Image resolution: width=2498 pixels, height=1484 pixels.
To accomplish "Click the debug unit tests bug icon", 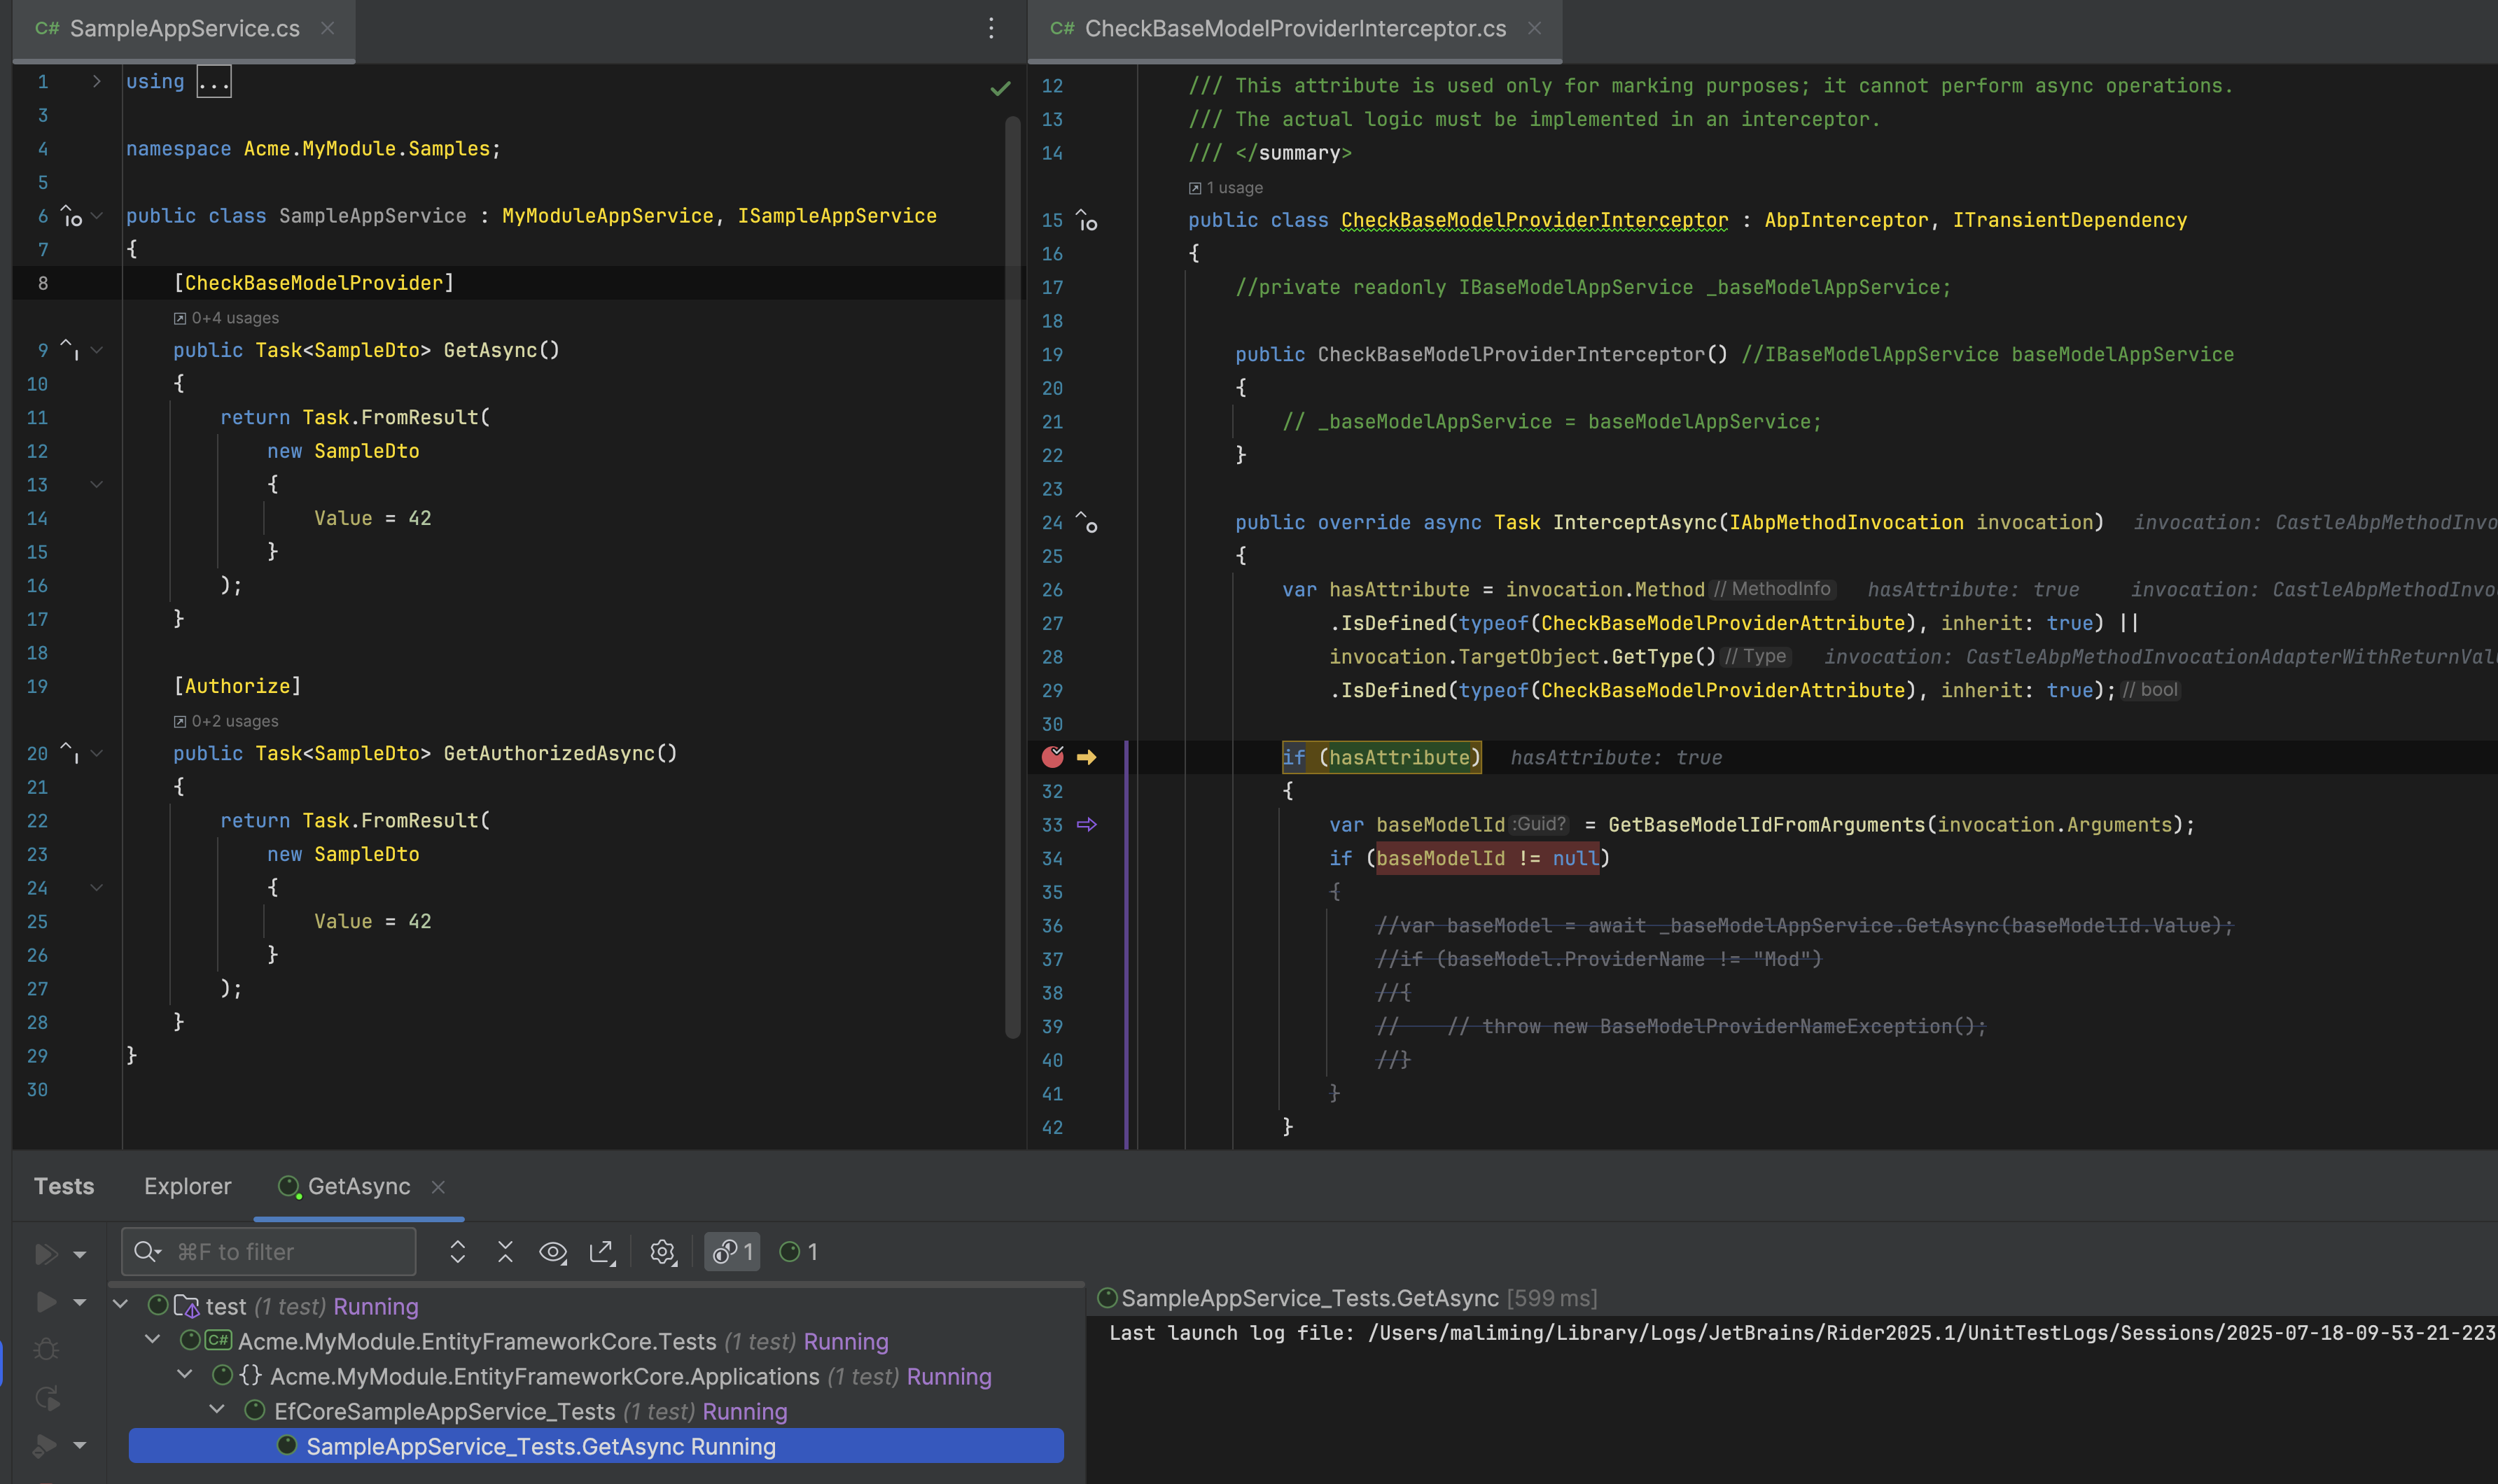I will 46,1349.
